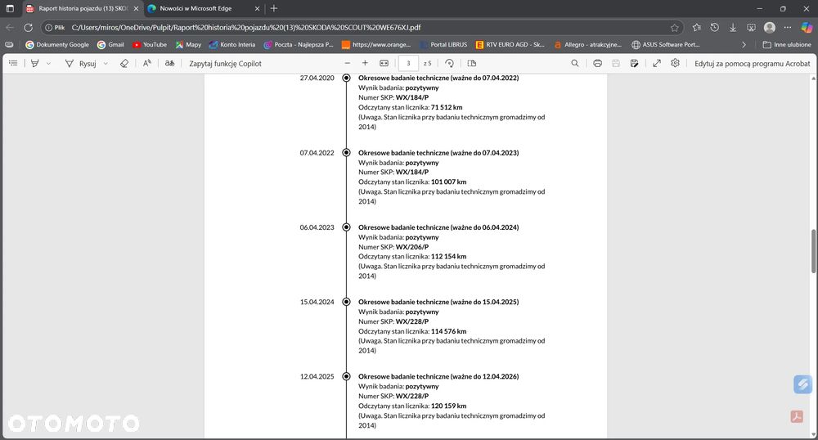Open the downloads panel
This screenshot has width=818, height=440.
[x=733, y=28]
